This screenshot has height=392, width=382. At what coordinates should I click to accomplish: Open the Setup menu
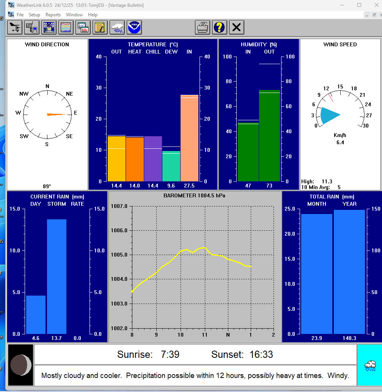35,15
